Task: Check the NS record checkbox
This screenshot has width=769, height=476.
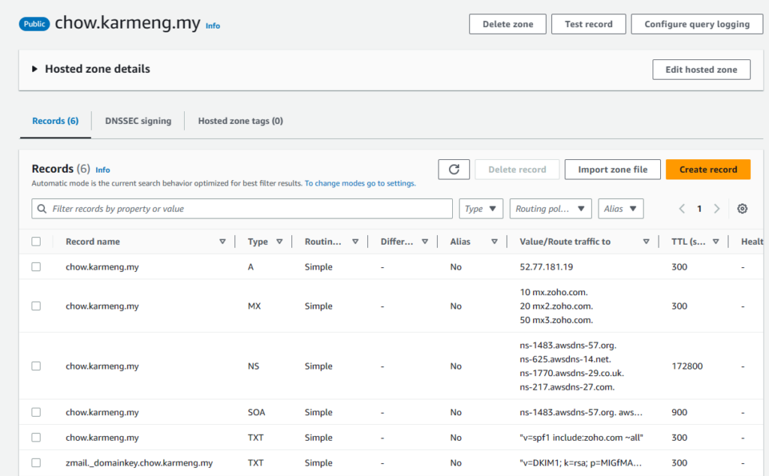Action: coord(36,366)
